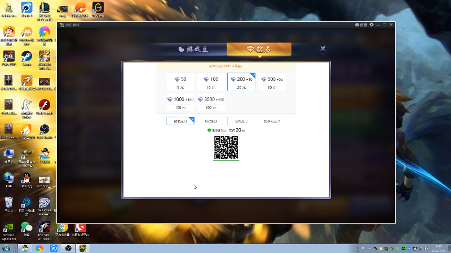451x253 pixels.
Task: Open the dual-core browser desktop shortcut
Action: (62, 229)
